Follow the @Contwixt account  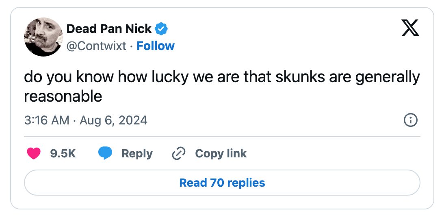pyautogui.click(x=156, y=46)
